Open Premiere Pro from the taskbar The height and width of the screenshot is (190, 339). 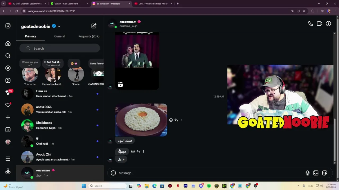(185, 186)
